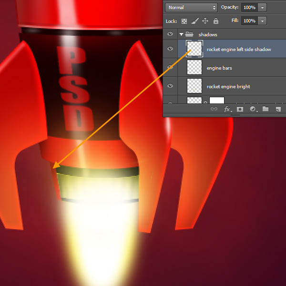
Task: Enable lock position move icon
Action: coord(205,21)
